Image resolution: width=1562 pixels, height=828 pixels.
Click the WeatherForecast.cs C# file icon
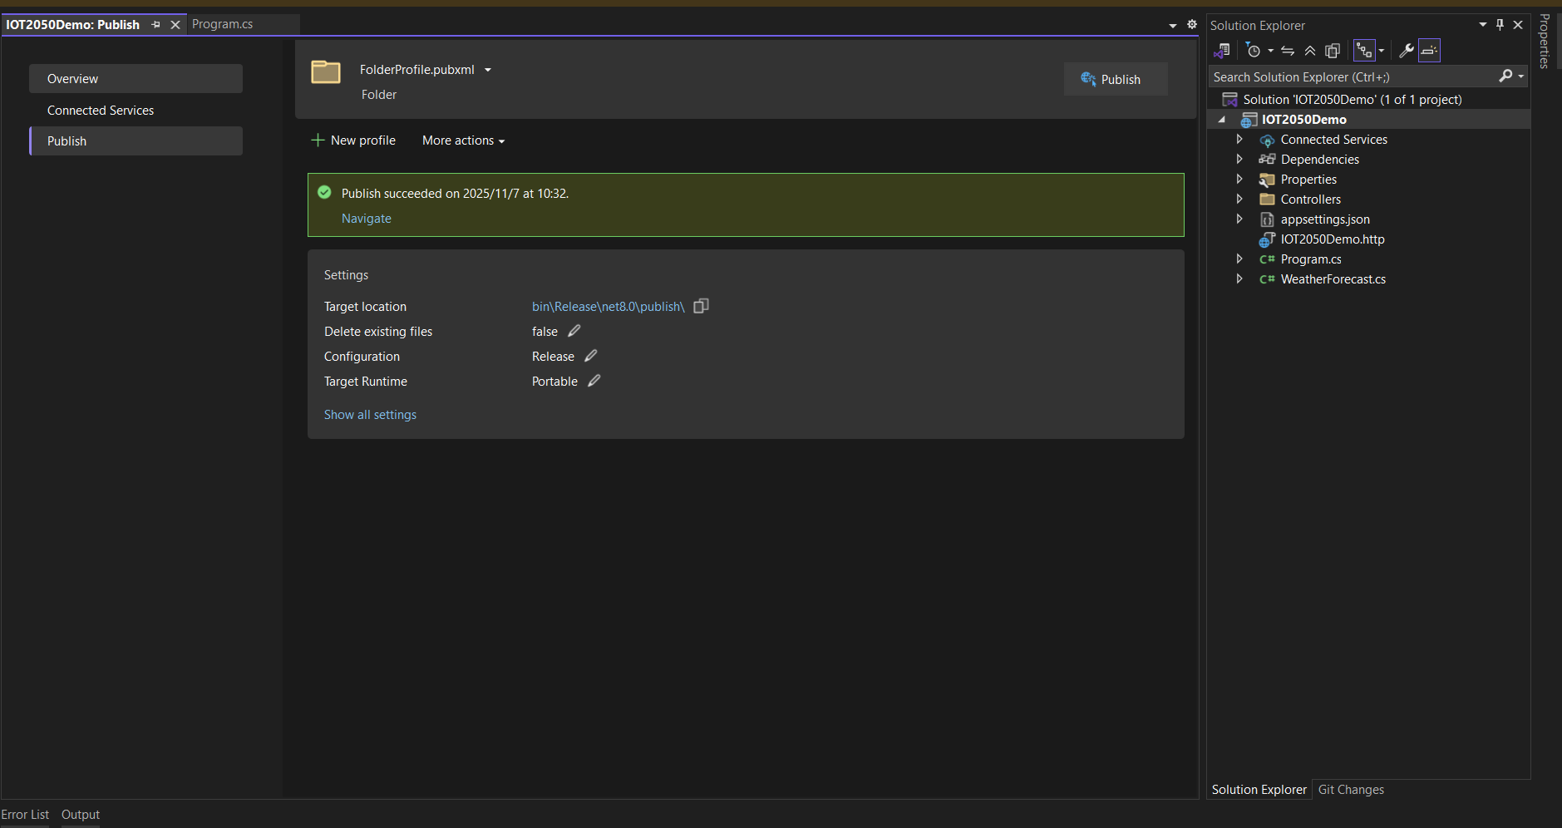1267,279
